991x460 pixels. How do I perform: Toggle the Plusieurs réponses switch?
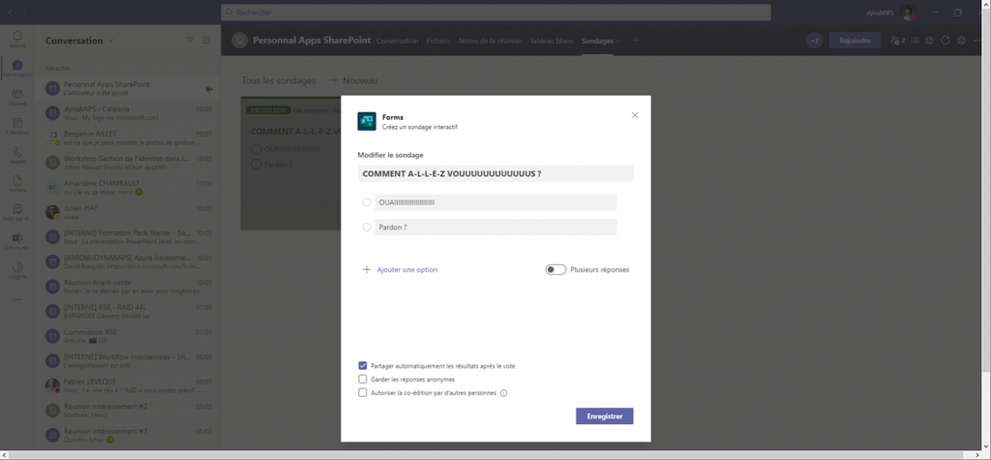556,269
